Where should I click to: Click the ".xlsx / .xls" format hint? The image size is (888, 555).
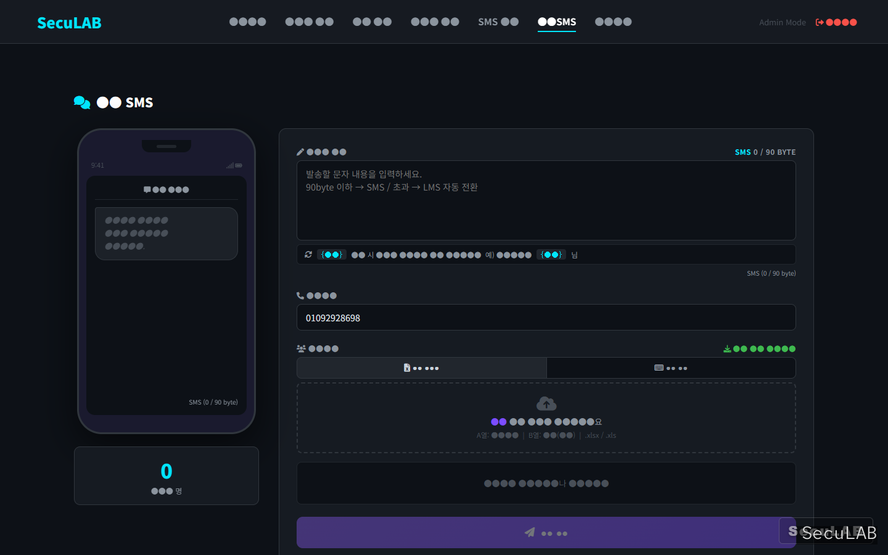pos(601,435)
